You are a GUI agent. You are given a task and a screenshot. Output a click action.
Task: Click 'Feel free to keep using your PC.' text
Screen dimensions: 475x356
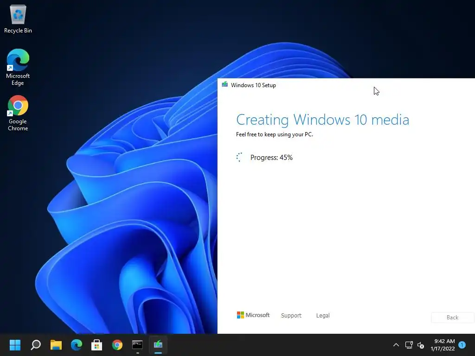[x=275, y=134]
